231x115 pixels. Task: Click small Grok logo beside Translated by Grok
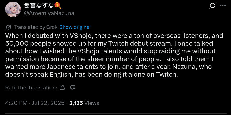pos(9,27)
